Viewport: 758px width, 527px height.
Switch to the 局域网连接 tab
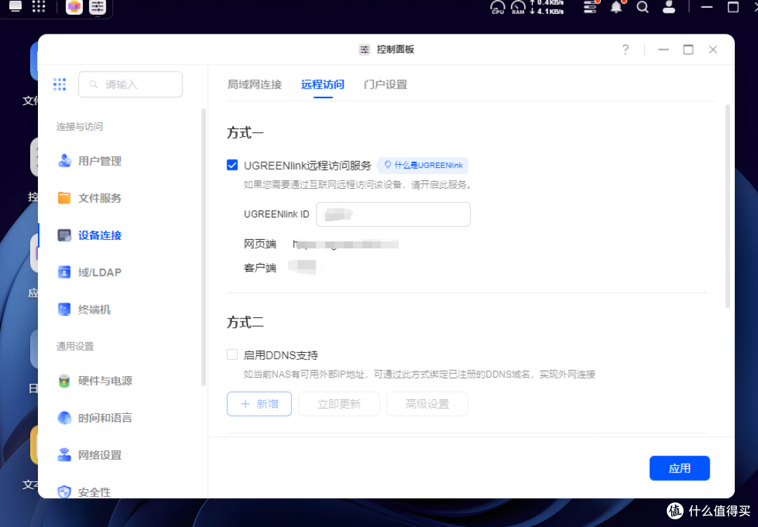pyautogui.click(x=254, y=85)
